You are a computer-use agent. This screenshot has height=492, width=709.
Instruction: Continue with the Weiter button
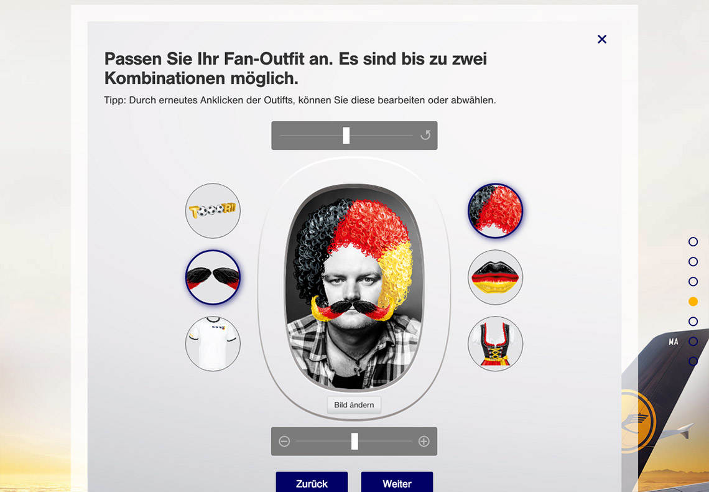(397, 483)
